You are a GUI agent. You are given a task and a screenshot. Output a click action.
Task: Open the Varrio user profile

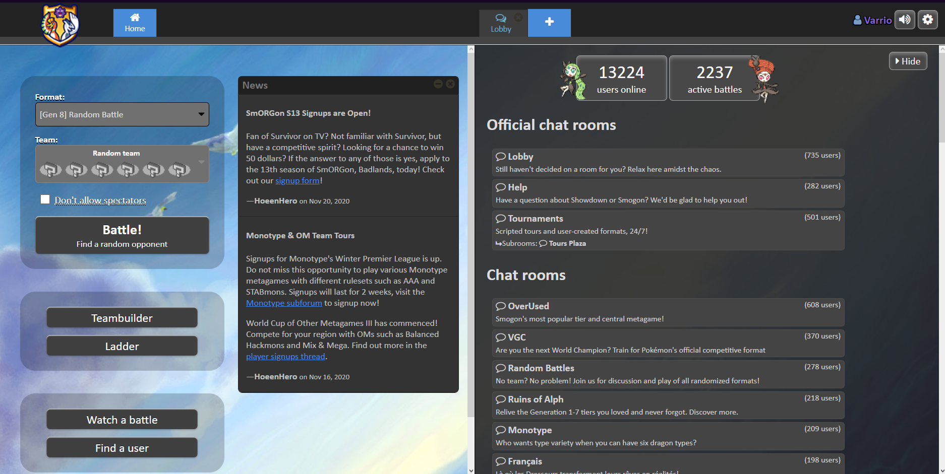tap(872, 20)
